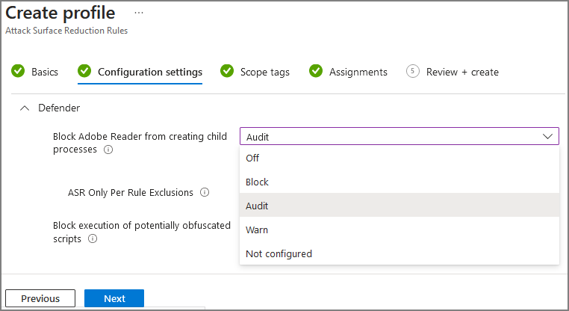Select Off from the dropdown list
The image size is (569, 311).
(252, 158)
